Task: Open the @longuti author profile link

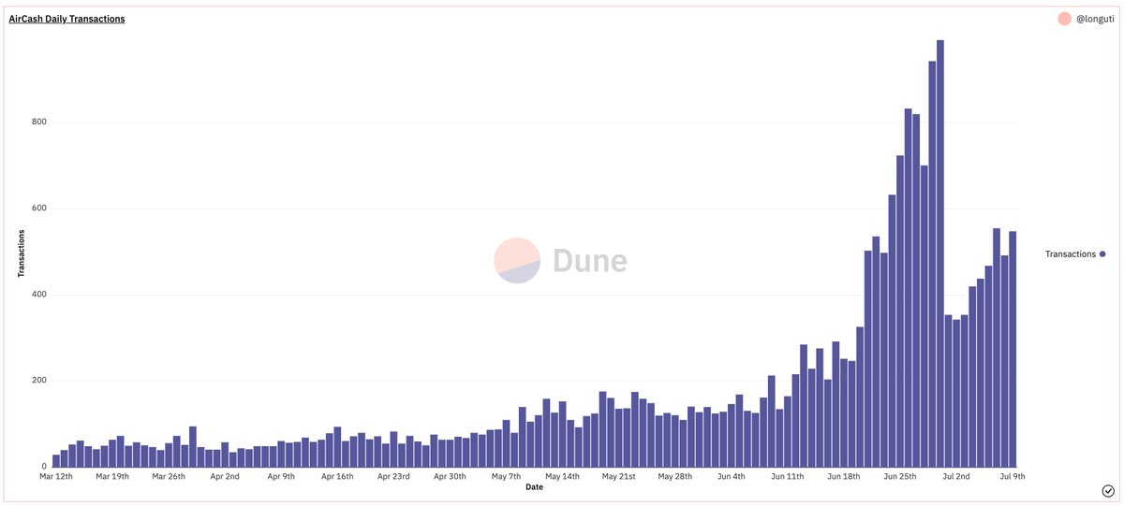Action: (1096, 19)
